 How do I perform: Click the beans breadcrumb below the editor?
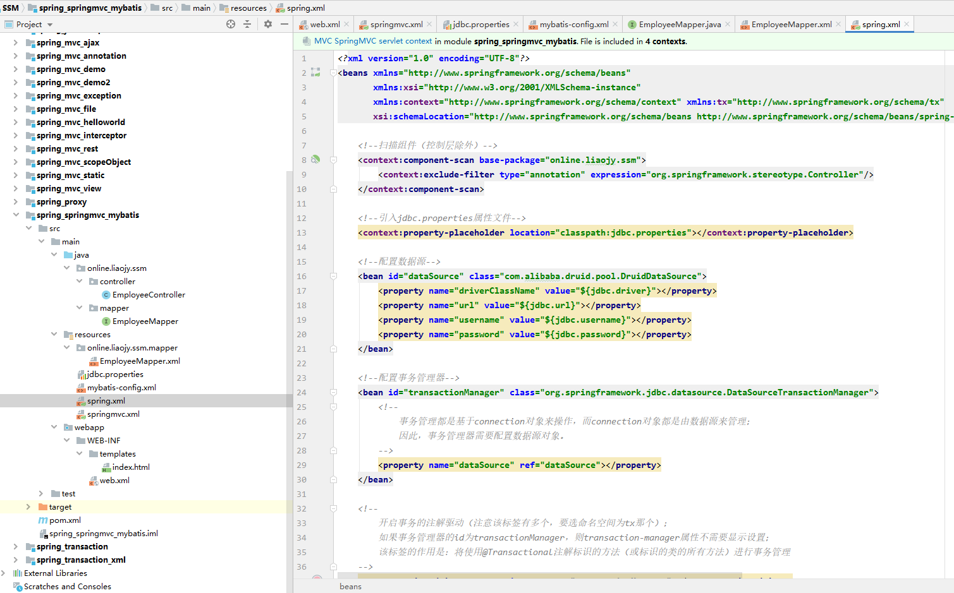[350, 586]
